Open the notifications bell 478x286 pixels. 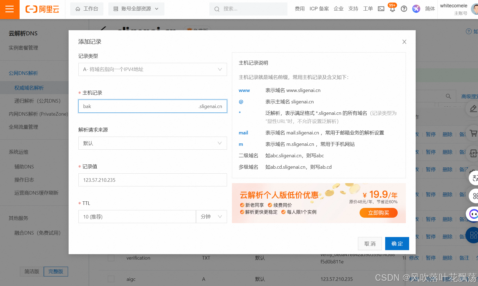[x=392, y=9]
